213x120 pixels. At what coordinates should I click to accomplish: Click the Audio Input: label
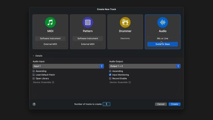39,61
